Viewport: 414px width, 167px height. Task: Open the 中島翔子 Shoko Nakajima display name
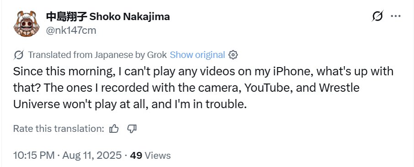click(108, 17)
